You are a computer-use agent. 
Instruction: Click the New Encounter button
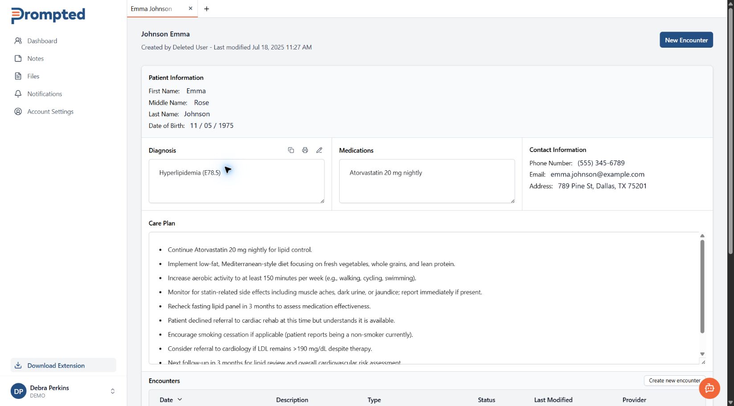tap(686, 40)
